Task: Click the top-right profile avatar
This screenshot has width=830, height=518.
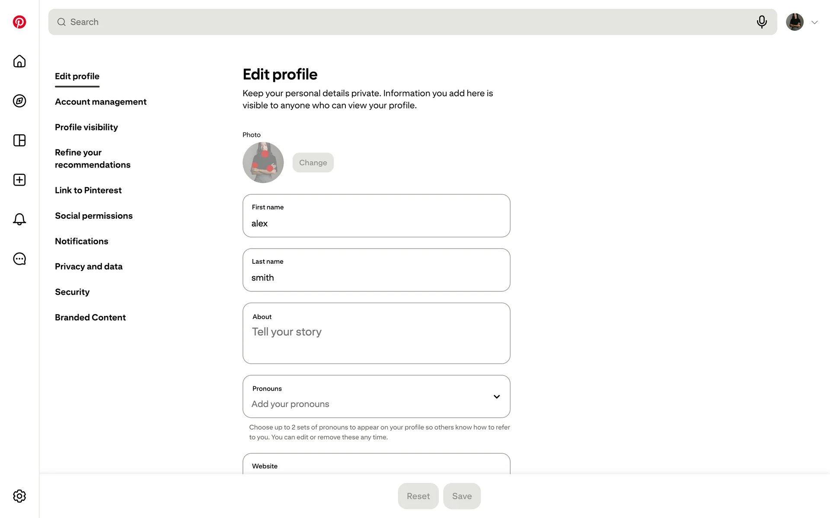Action: (795, 22)
